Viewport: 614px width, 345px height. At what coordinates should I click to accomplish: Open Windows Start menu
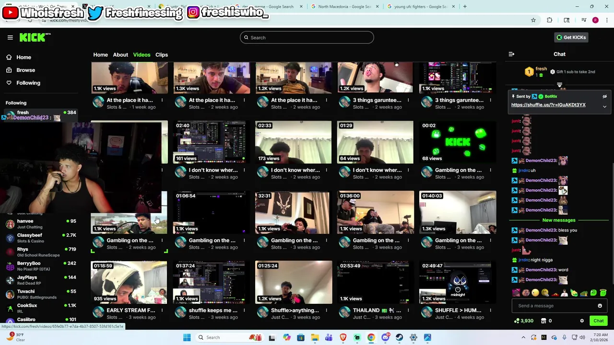click(187, 337)
